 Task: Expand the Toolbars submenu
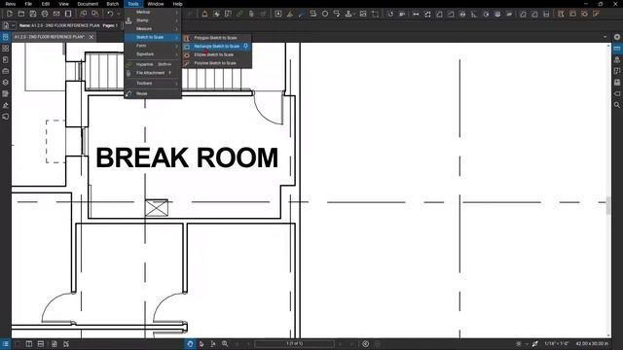[153, 84]
